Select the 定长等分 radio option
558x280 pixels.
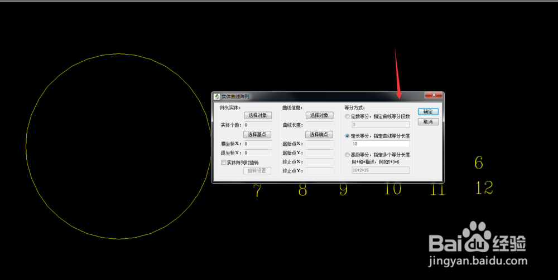click(347, 136)
